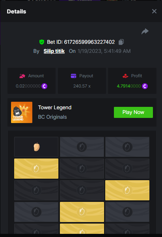
Task: Click the green verified shield icon
Action: (42, 42)
